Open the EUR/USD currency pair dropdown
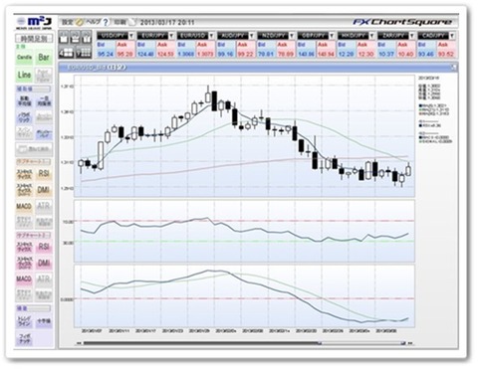Screen dimensions: 478x369 (212, 36)
